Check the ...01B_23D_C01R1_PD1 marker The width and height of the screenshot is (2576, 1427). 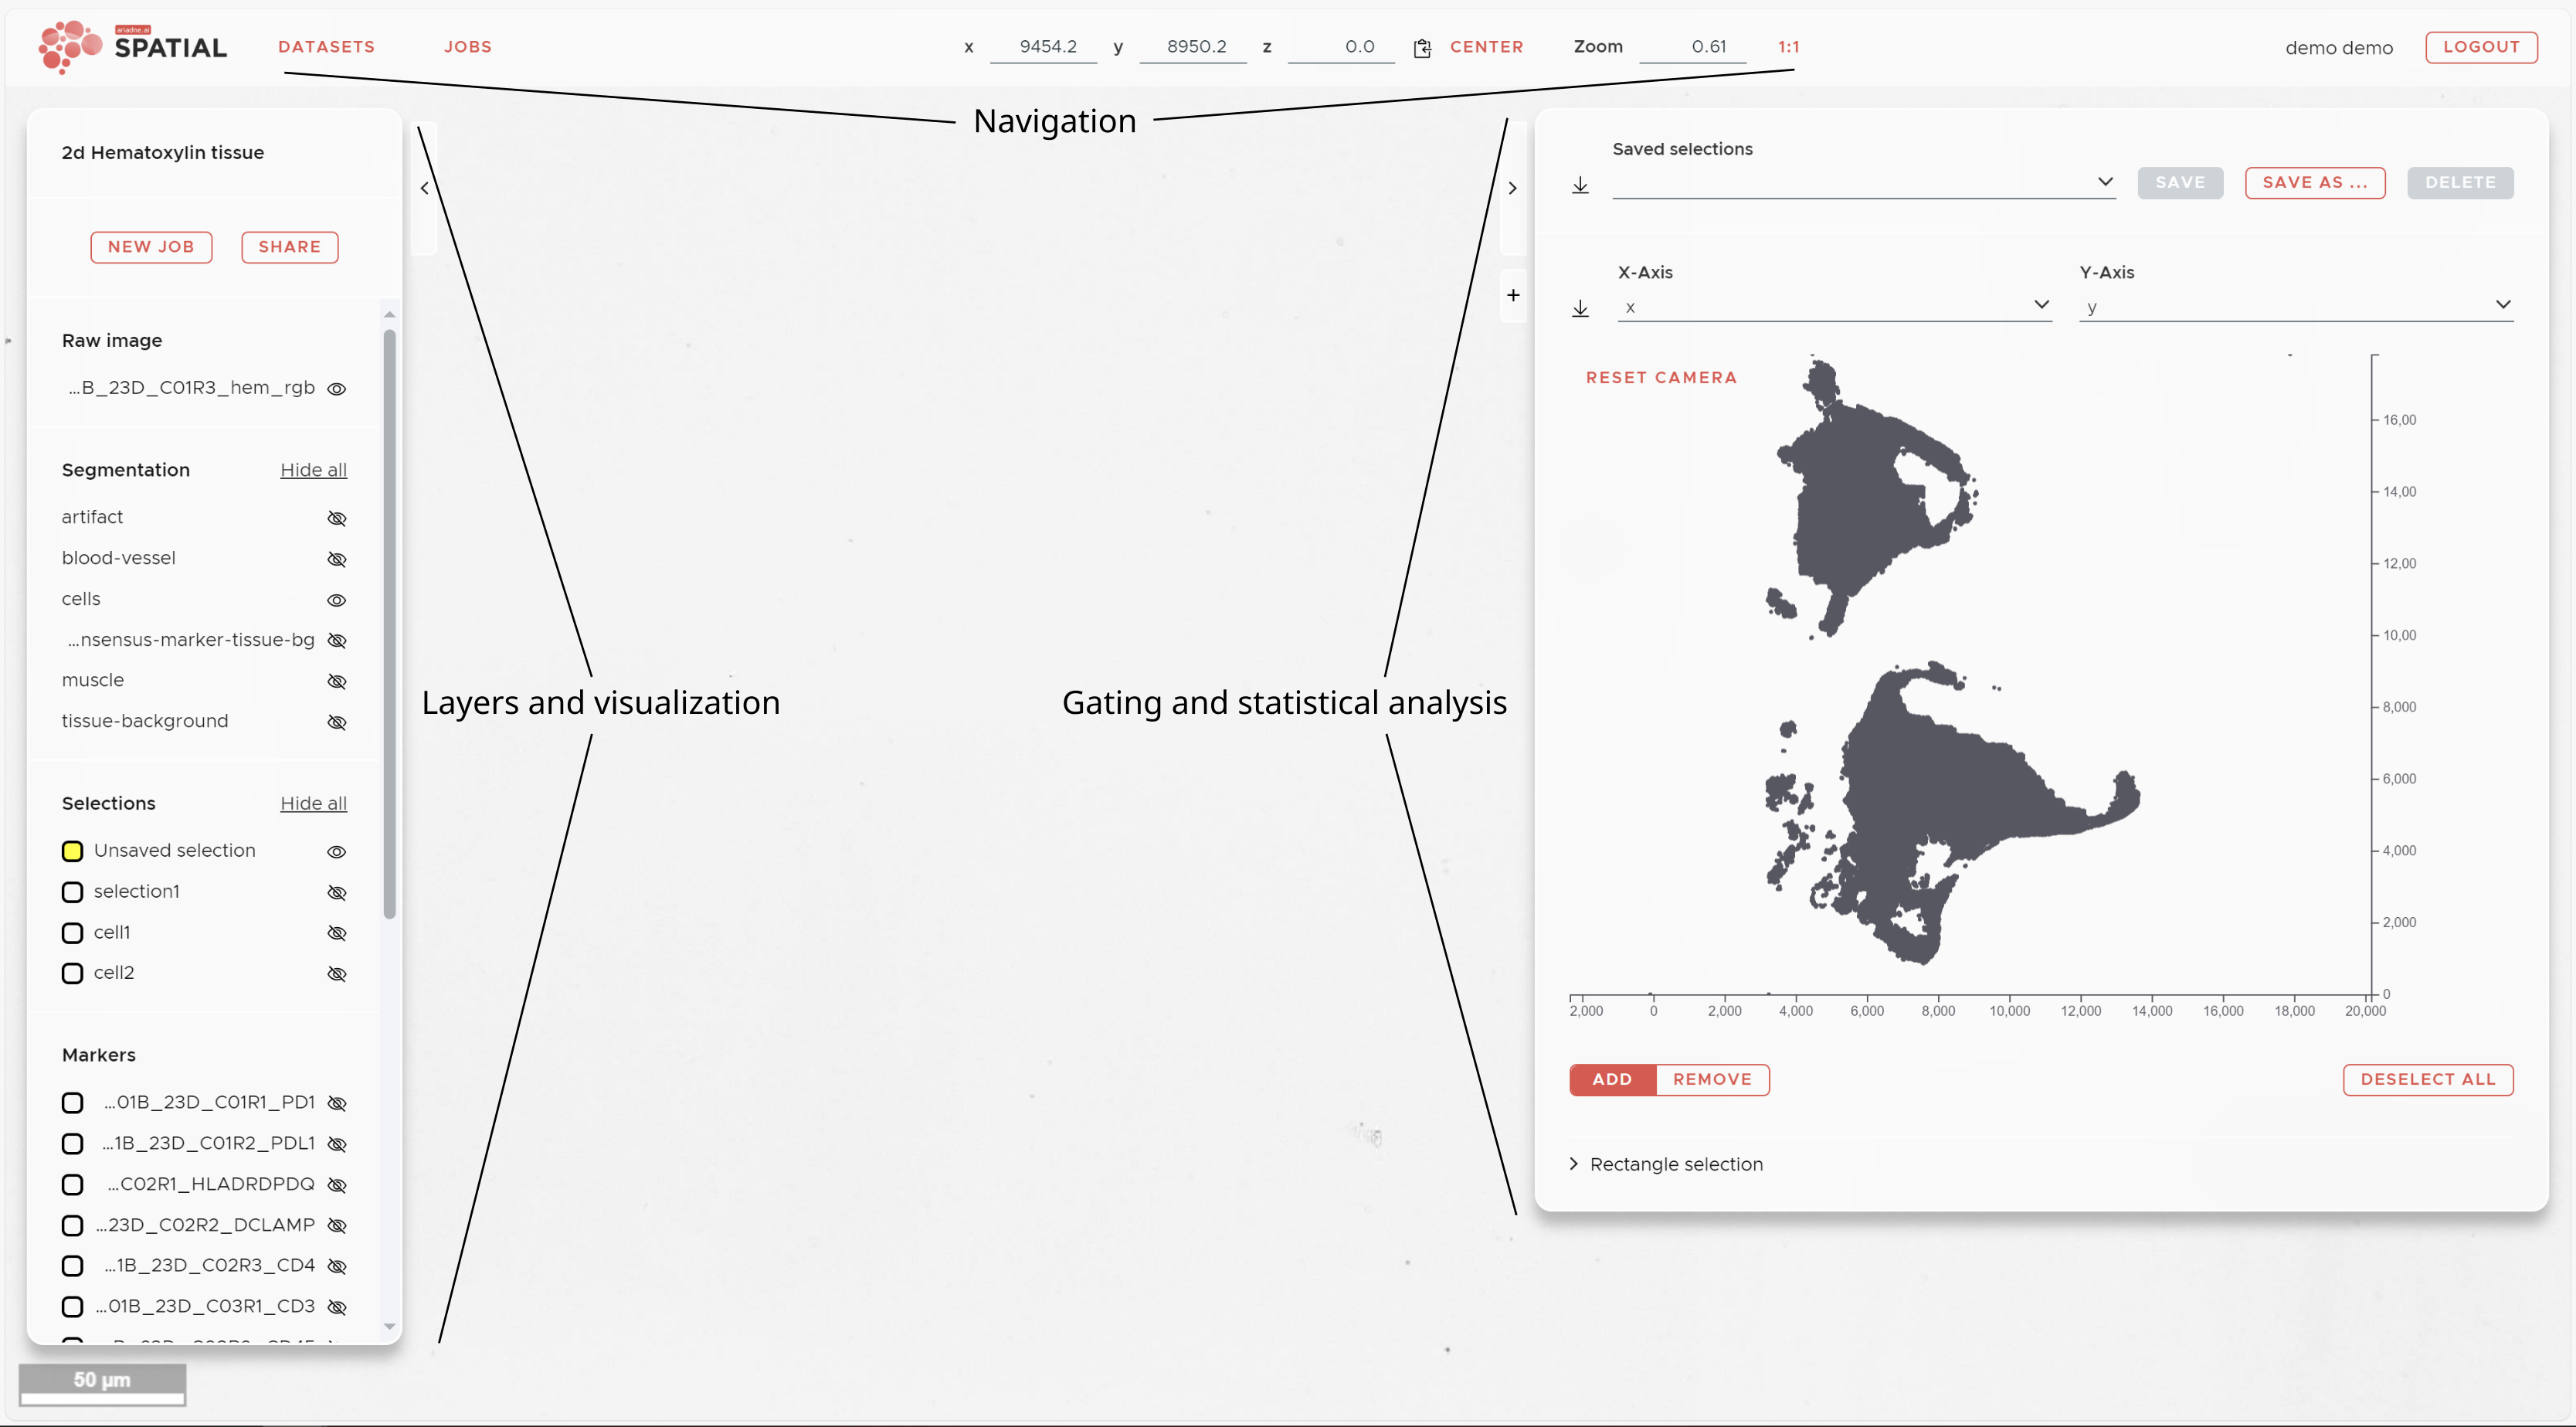[x=71, y=1103]
